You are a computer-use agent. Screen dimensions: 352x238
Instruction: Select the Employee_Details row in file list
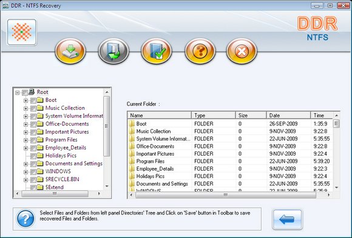230,168
